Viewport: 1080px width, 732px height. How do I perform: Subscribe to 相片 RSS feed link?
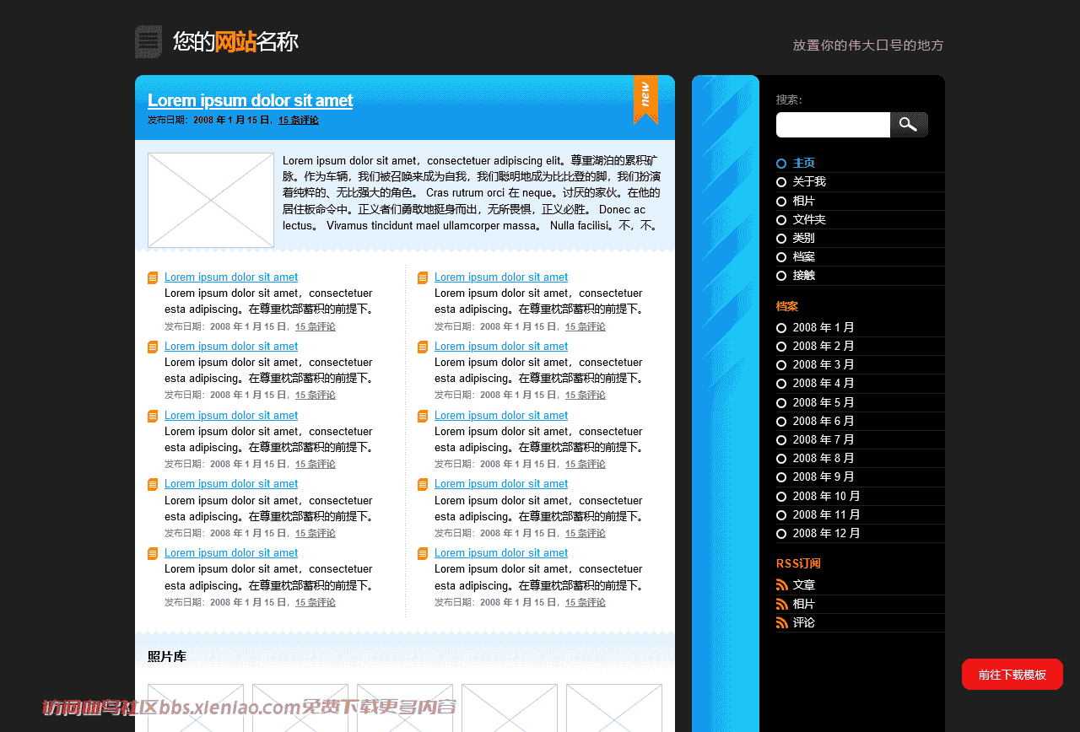pos(804,604)
